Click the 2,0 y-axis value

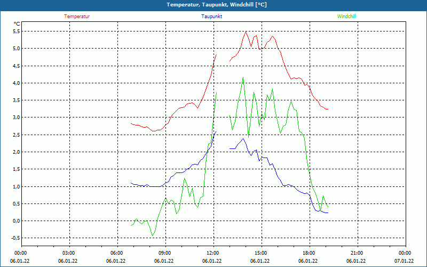point(17,152)
